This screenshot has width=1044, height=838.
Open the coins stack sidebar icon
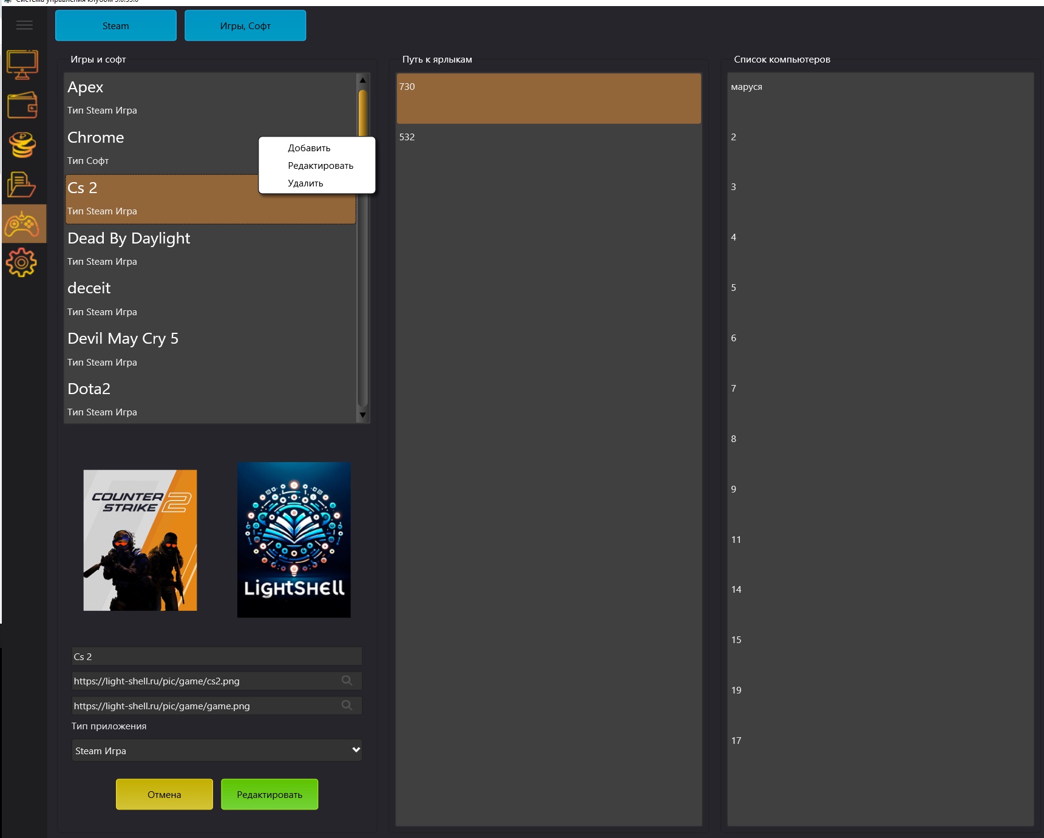click(x=22, y=145)
